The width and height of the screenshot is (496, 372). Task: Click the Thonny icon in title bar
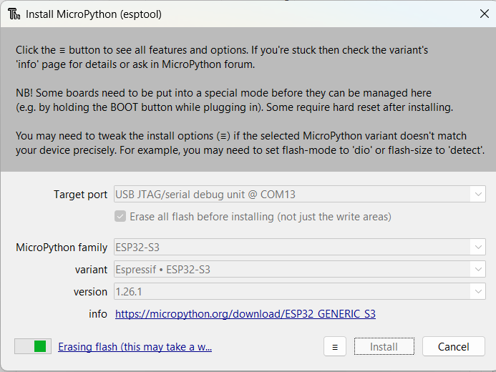pos(13,14)
